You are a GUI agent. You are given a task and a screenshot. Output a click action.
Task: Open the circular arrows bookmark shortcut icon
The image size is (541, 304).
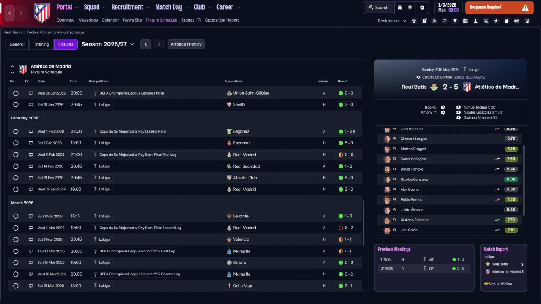pos(445,21)
